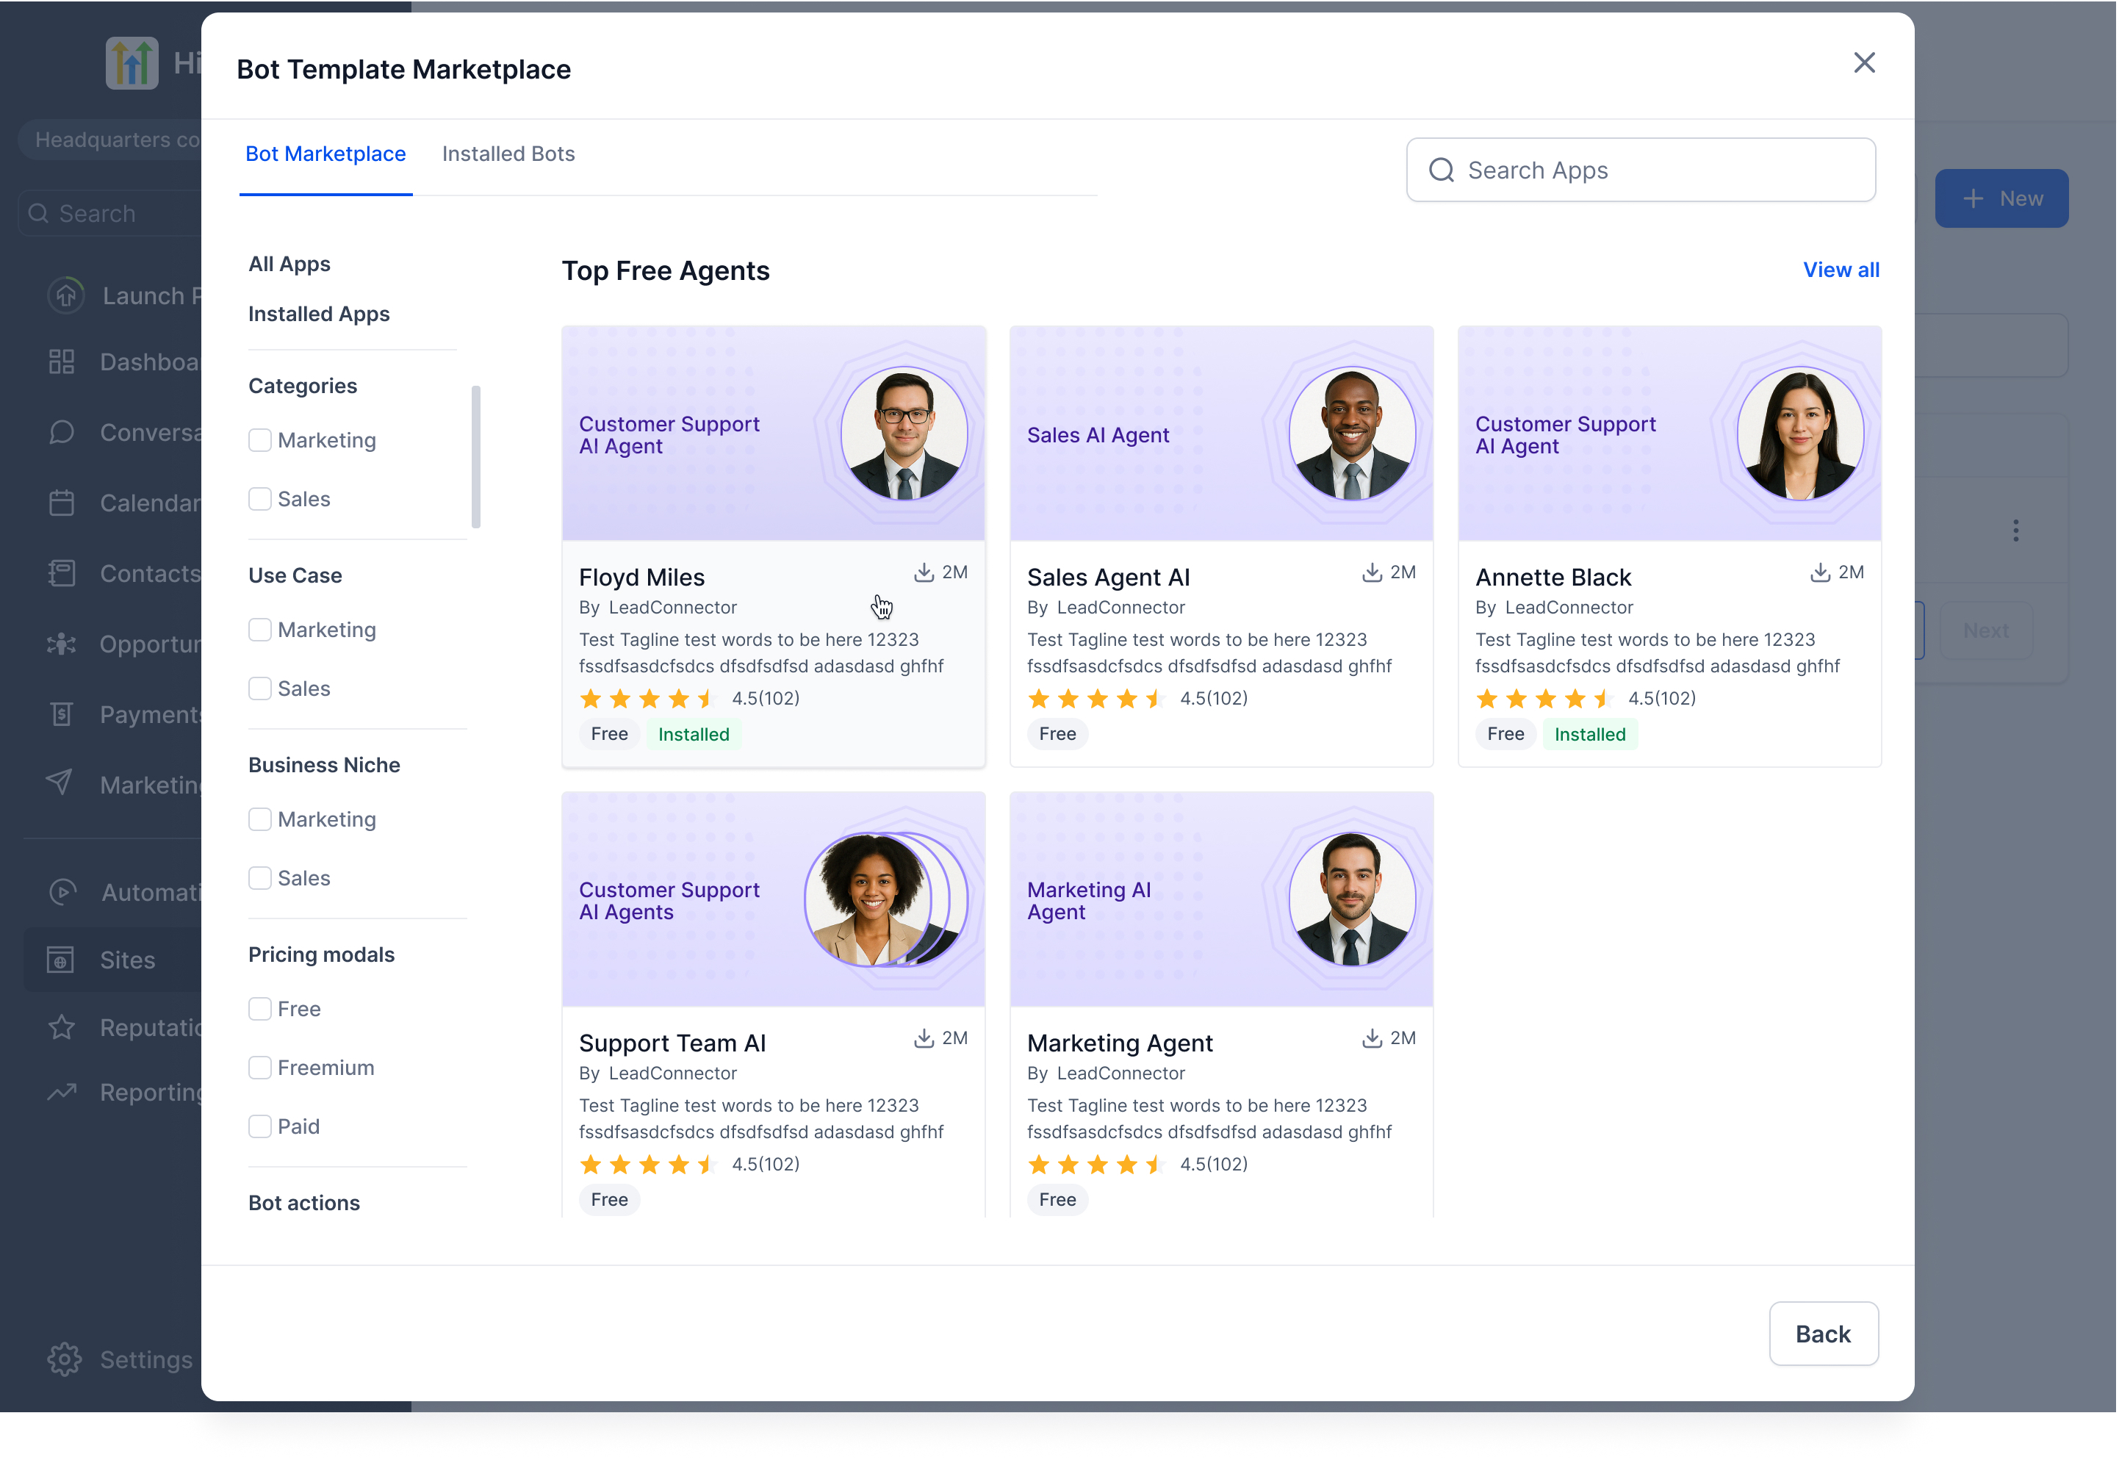Click the View all link

click(x=1840, y=271)
